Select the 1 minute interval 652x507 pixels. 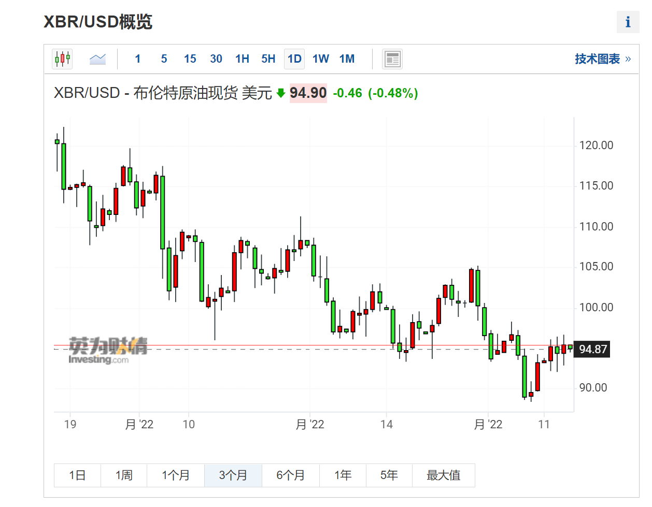tap(138, 59)
